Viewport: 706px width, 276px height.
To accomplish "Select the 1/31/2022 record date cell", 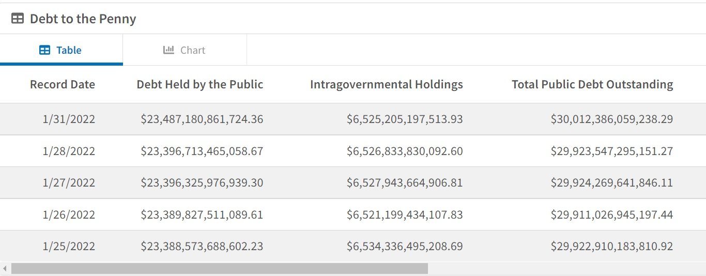I will click(x=69, y=119).
